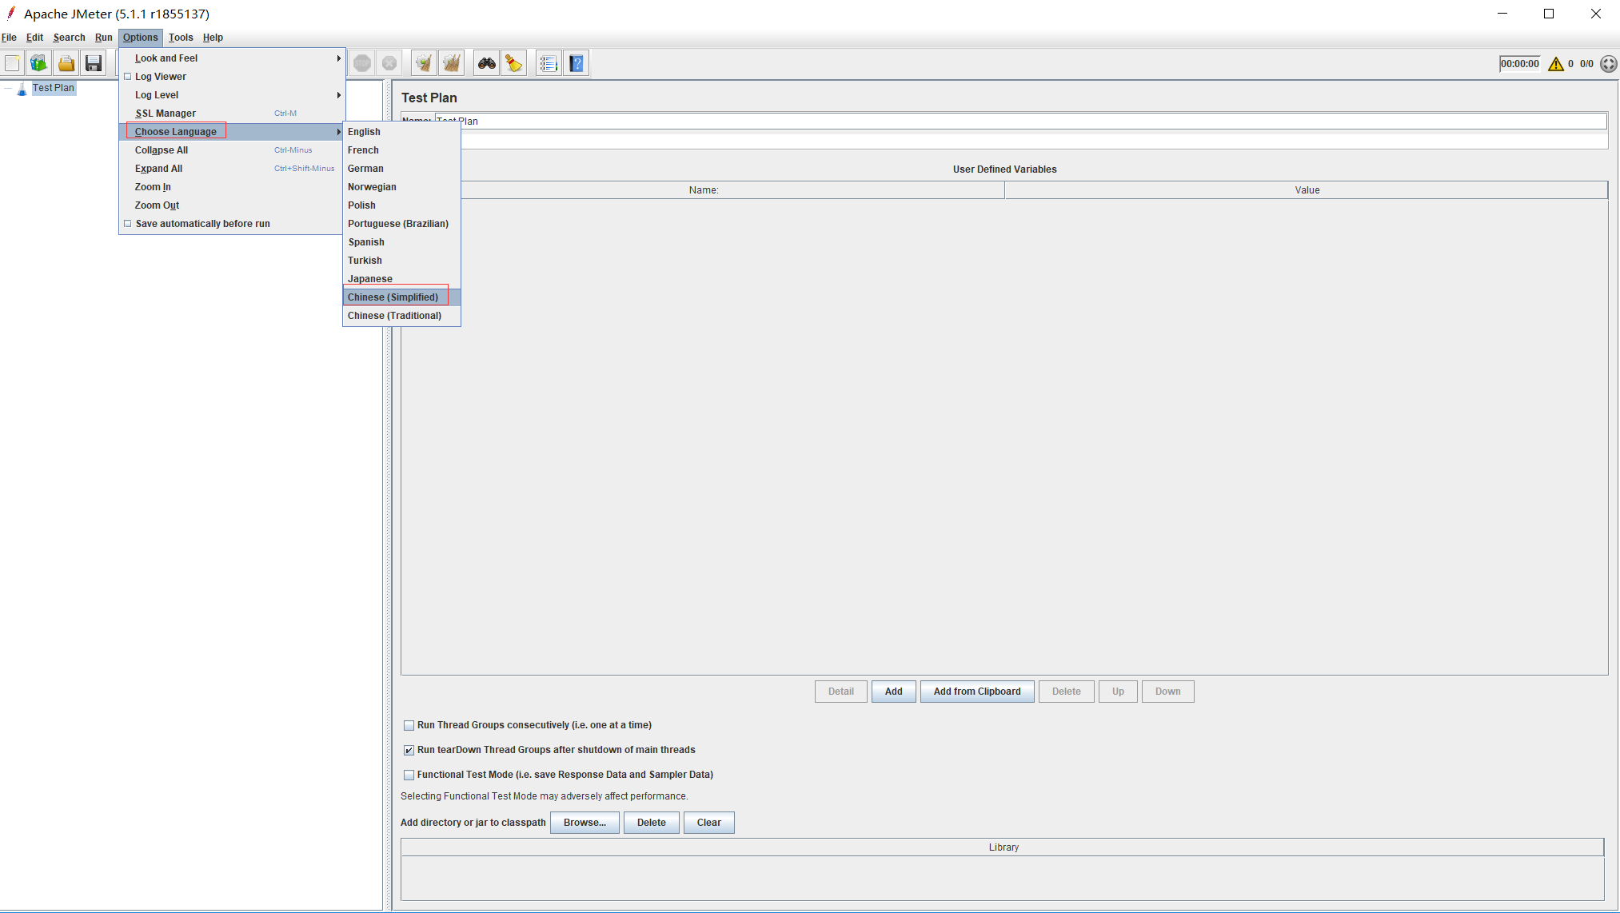Viewport: 1620px width, 913px height.
Task: Expand the Choose Language submenu
Action: [232, 132]
